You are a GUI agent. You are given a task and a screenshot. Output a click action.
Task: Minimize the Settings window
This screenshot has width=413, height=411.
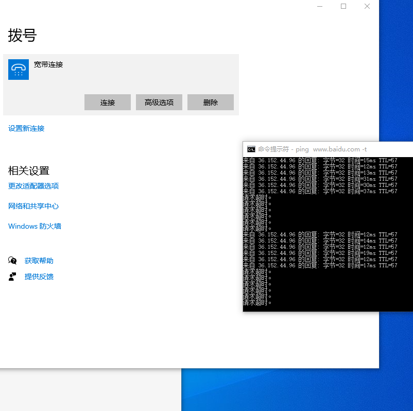(320, 6)
